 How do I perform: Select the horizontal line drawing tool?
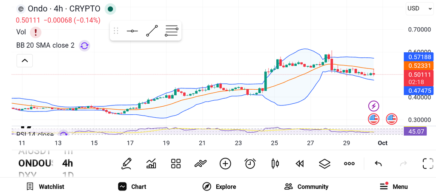tap(132, 31)
